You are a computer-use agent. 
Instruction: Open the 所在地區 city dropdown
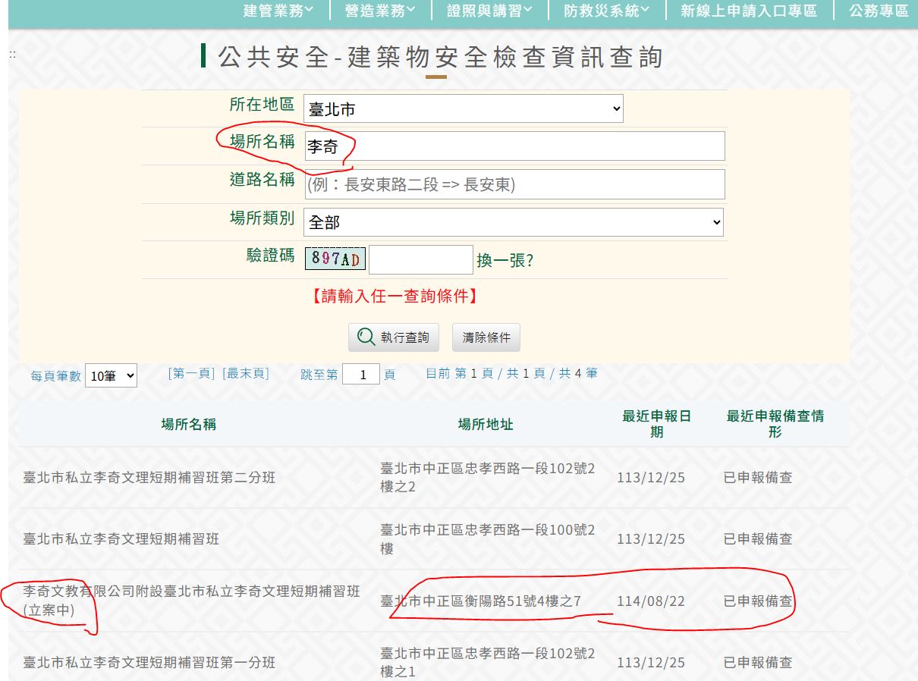463,109
